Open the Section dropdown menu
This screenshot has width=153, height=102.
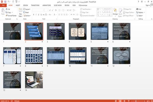click(27, 16)
